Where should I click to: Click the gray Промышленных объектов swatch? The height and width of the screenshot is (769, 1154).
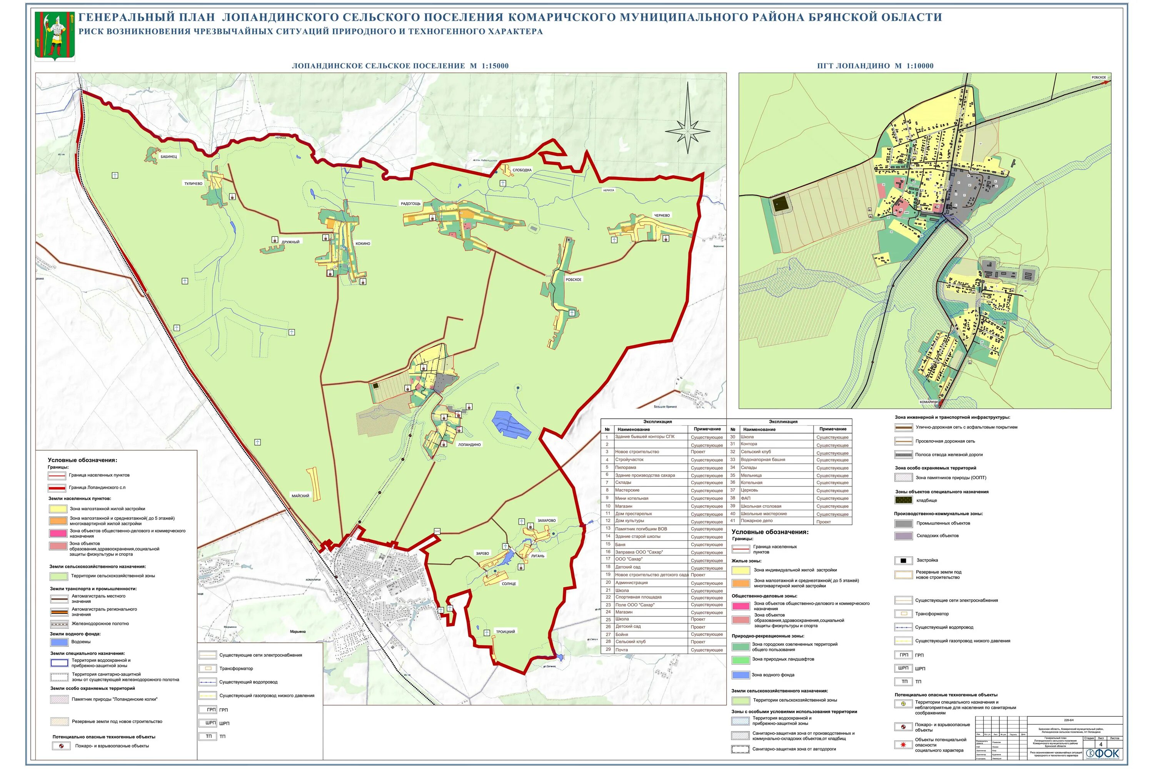[x=903, y=523]
